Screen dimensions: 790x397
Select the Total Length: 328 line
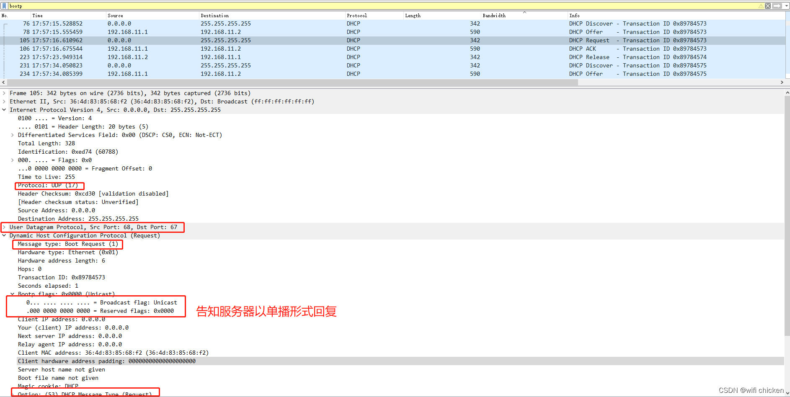46,143
